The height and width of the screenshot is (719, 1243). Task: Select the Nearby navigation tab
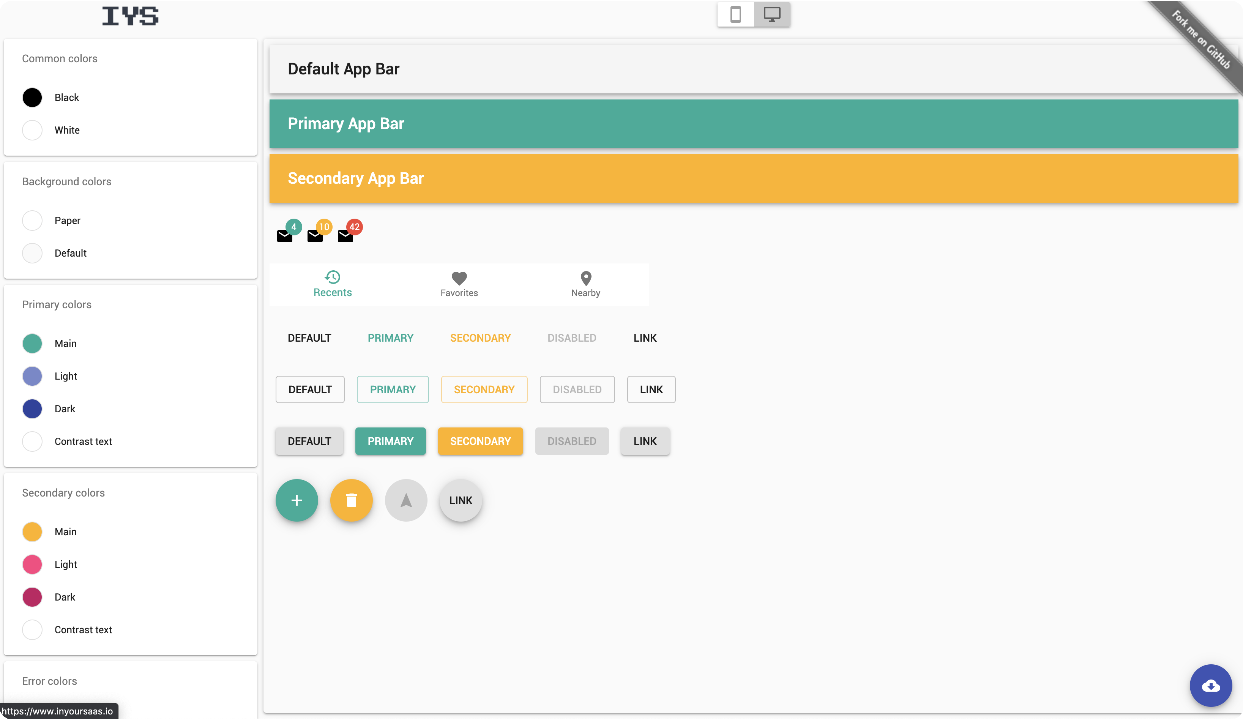585,284
